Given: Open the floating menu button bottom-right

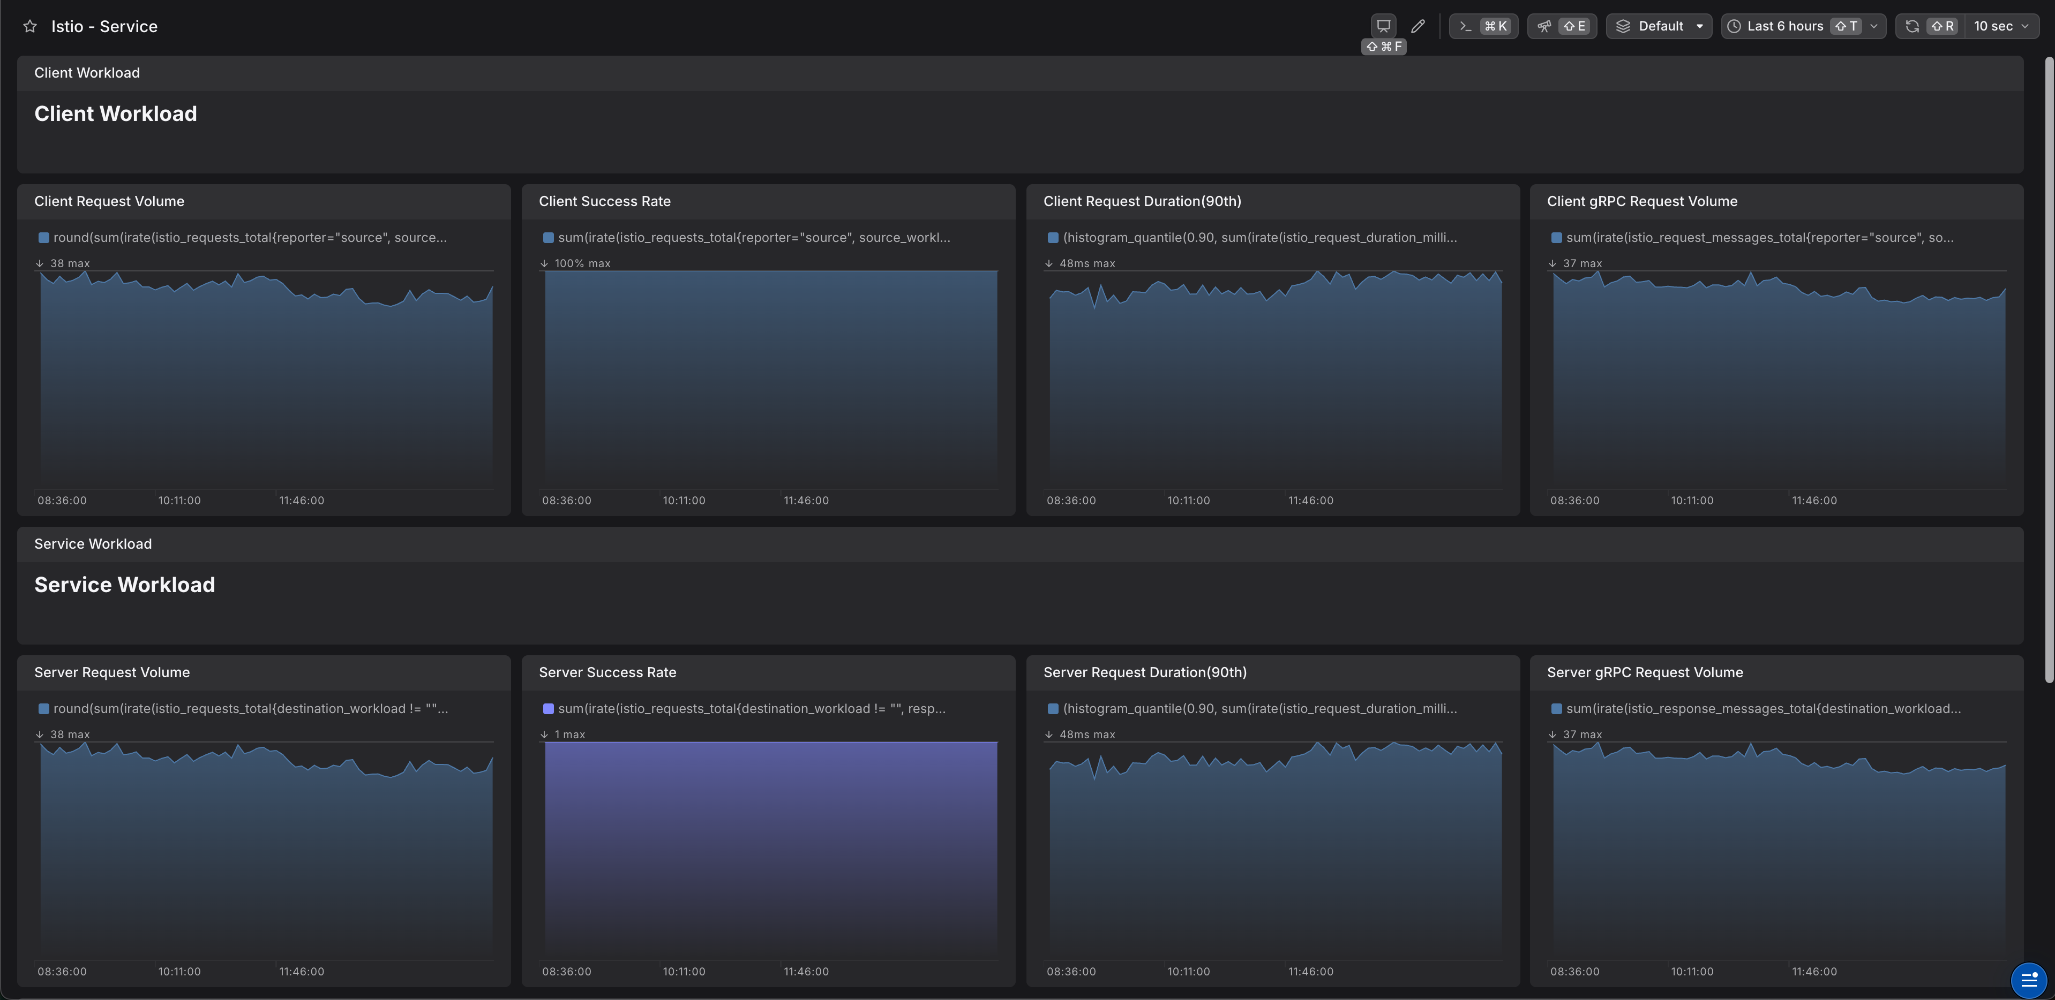Looking at the screenshot, I should pos(2029,980).
